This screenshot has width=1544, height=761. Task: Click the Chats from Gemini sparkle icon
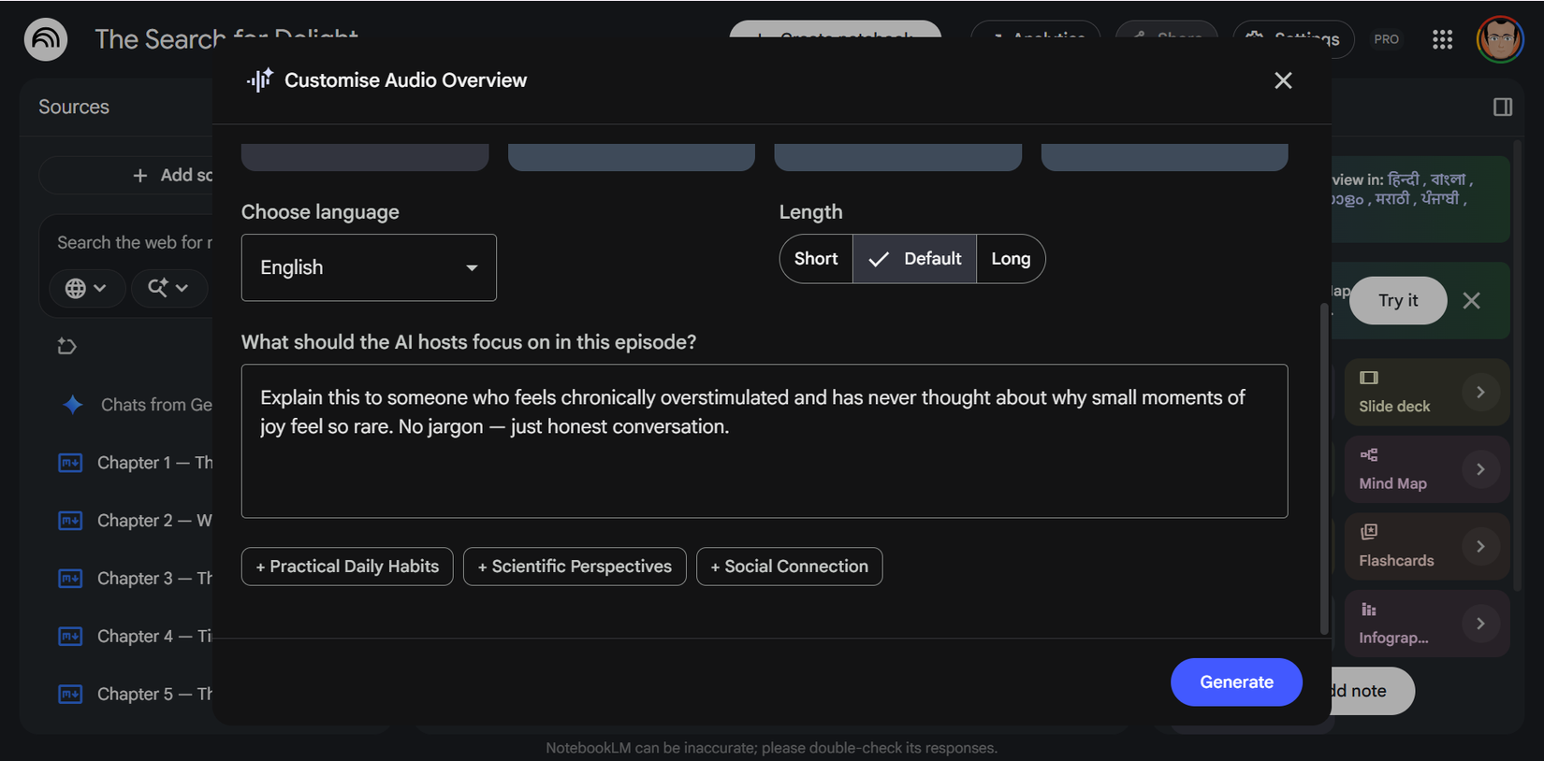(x=72, y=405)
